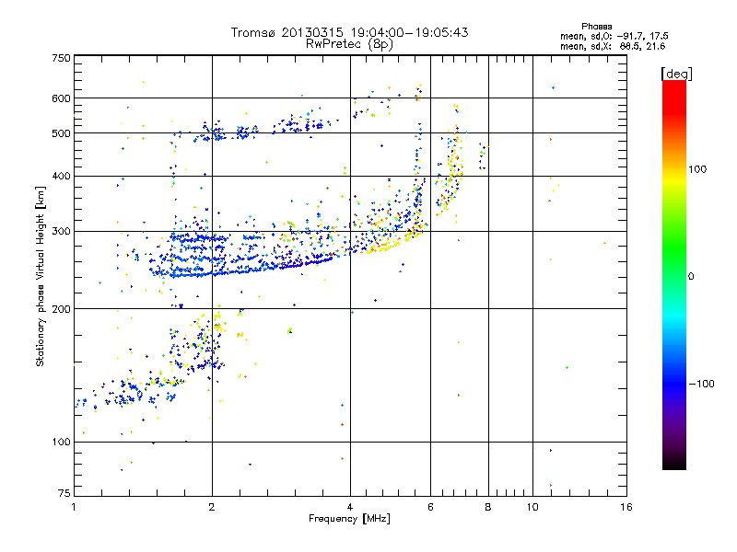The width and height of the screenshot is (737, 552).
Task: Click the '400' y-axis tick label
Action: 61,177
